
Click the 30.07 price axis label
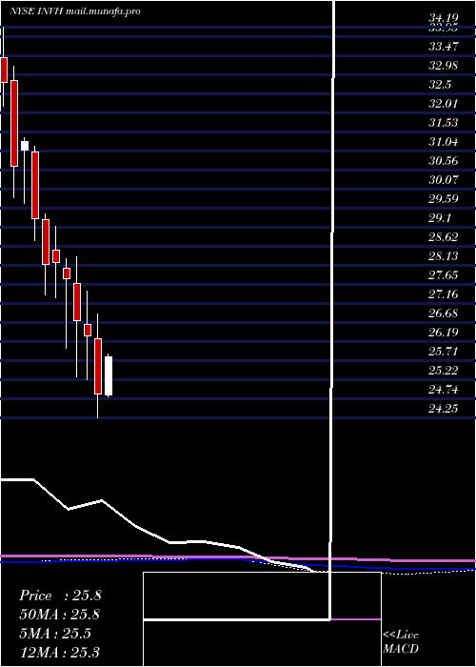444,180
